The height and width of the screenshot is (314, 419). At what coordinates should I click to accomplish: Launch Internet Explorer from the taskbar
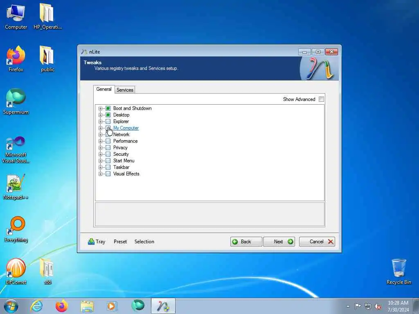(x=36, y=306)
